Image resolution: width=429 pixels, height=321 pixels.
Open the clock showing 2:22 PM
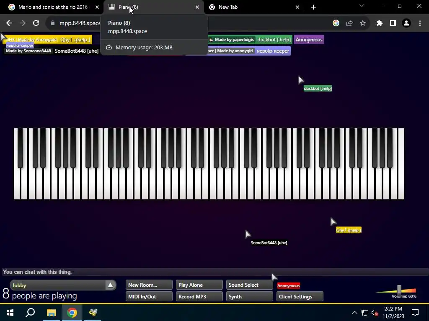coord(393,313)
